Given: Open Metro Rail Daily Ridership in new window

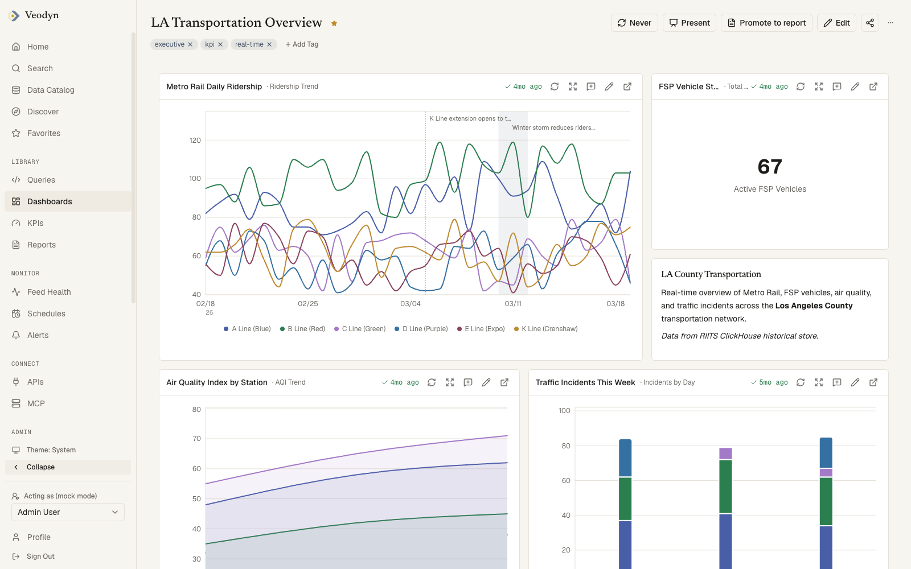Looking at the screenshot, I should tap(627, 86).
